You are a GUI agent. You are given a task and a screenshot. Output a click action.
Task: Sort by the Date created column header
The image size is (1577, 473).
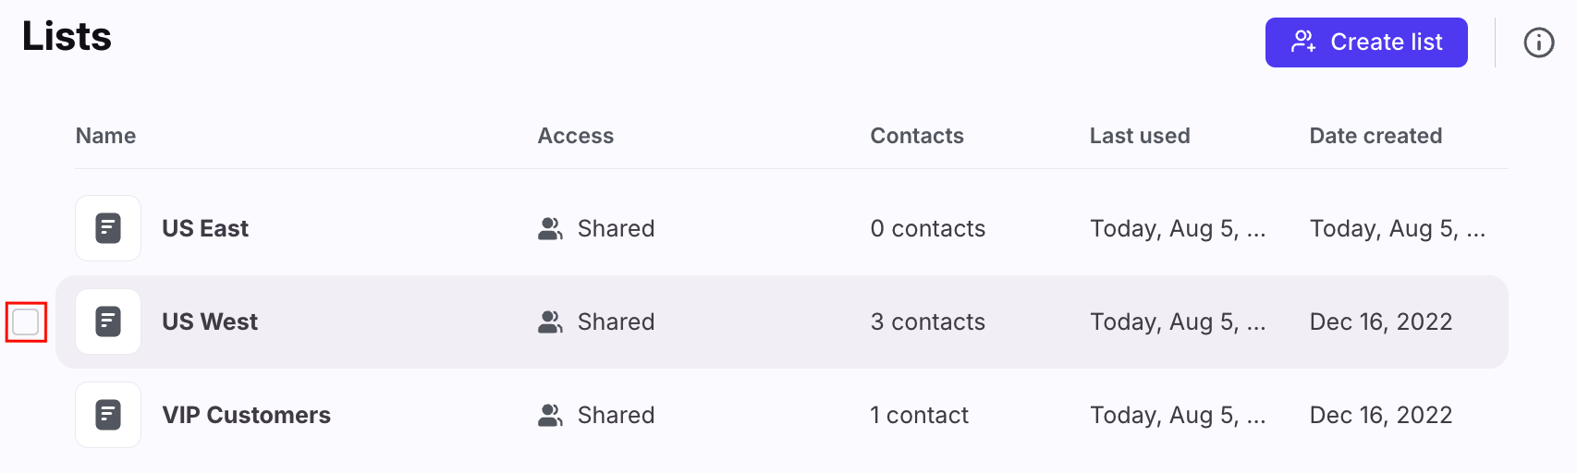pos(1375,136)
